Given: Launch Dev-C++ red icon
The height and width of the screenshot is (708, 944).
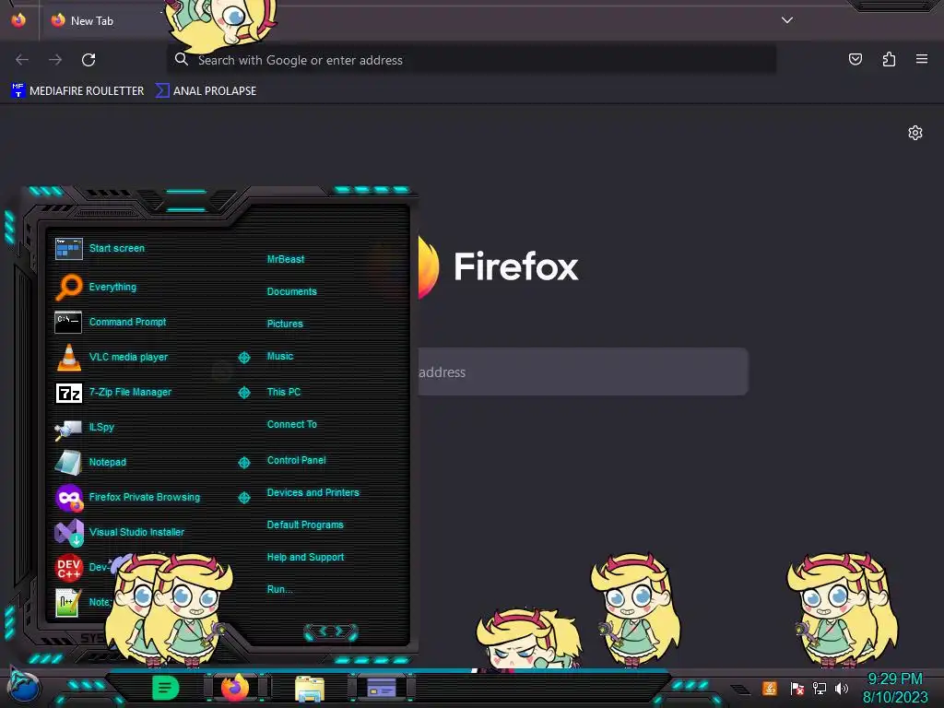Looking at the screenshot, I should coord(68,567).
